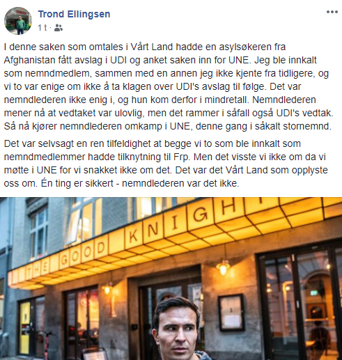Click the framed menu board on the wall
Image resolution: width=342 pixels, height=360 pixels.
click(231, 313)
